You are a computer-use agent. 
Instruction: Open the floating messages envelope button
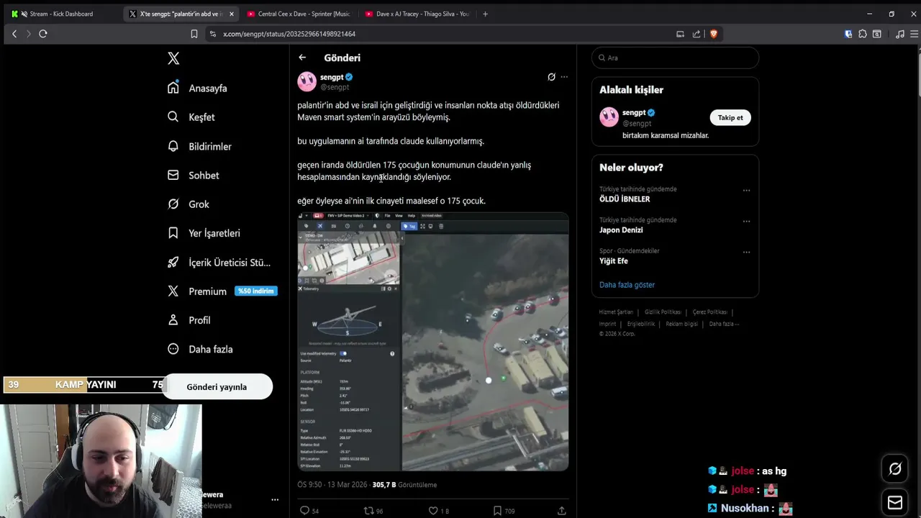895,502
